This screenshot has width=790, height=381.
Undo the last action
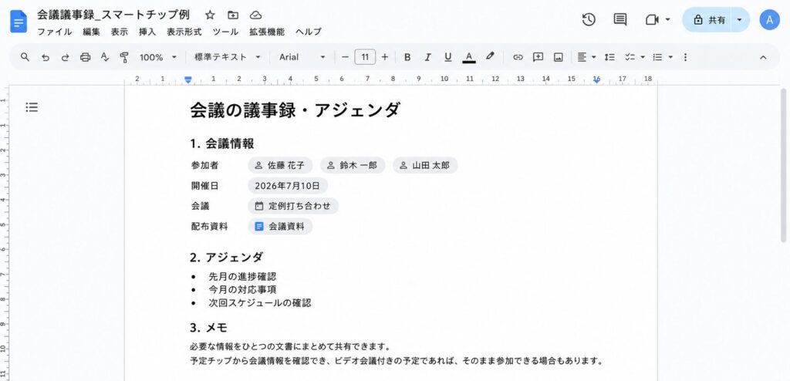tap(46, 57)
